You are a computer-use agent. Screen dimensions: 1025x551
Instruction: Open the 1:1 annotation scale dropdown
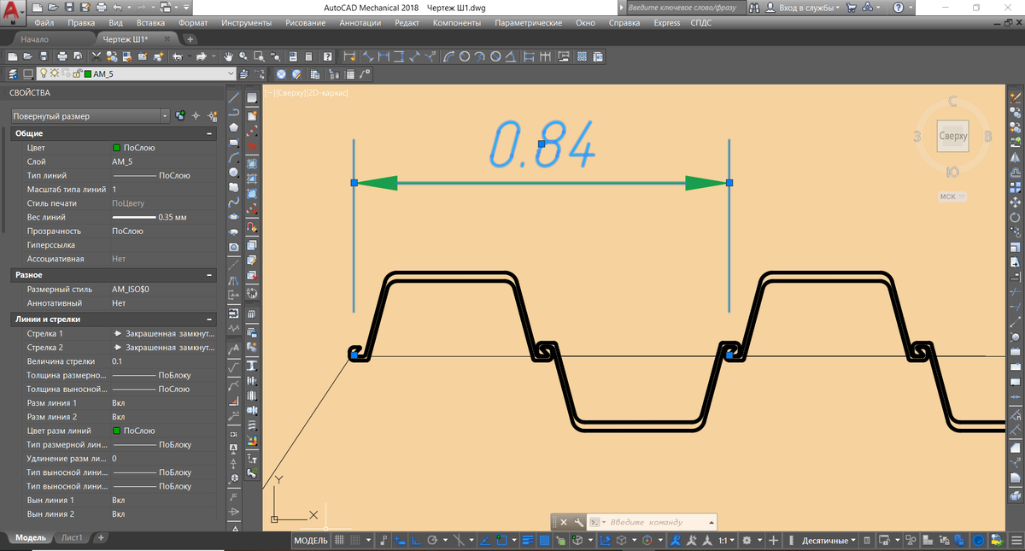point(726,541)
